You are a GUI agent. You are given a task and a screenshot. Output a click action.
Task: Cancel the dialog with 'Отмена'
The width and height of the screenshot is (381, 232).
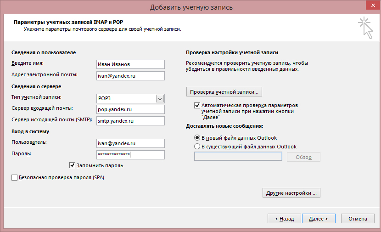[x=358, y=219]
